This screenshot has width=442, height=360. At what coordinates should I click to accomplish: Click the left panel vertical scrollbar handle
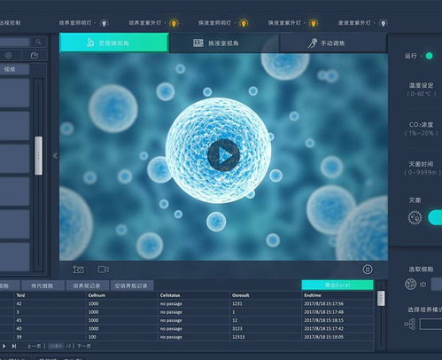(x=38, y=155)
